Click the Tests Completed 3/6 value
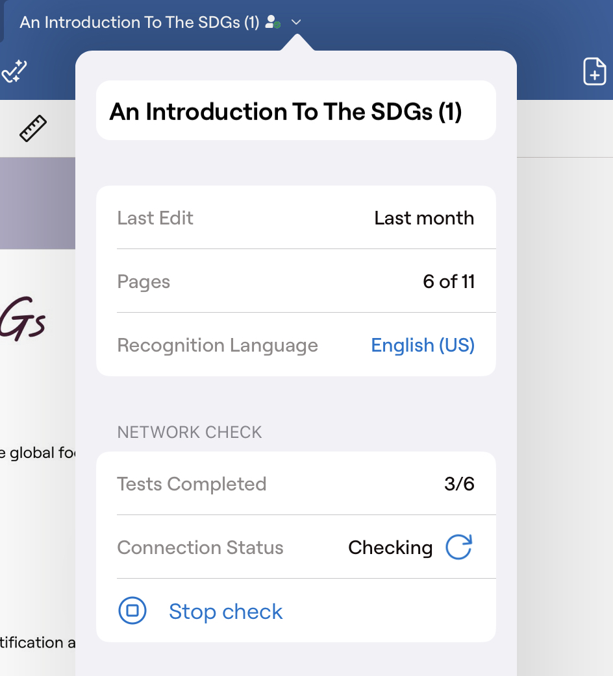 tap(459, 484)
